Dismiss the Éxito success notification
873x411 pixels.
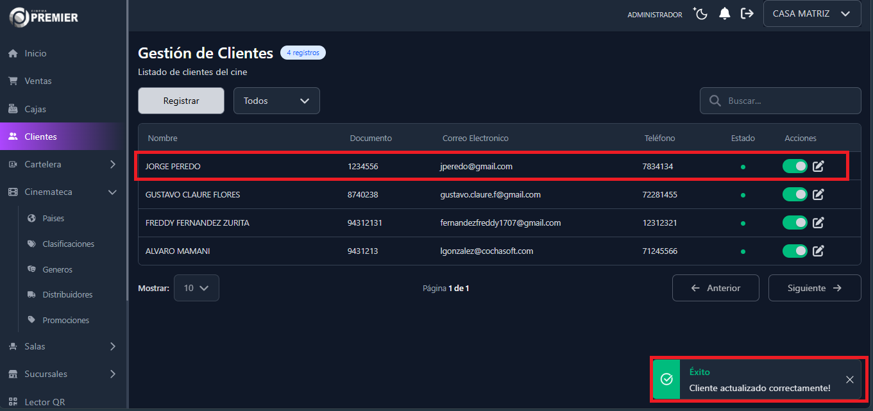[849, 380]
